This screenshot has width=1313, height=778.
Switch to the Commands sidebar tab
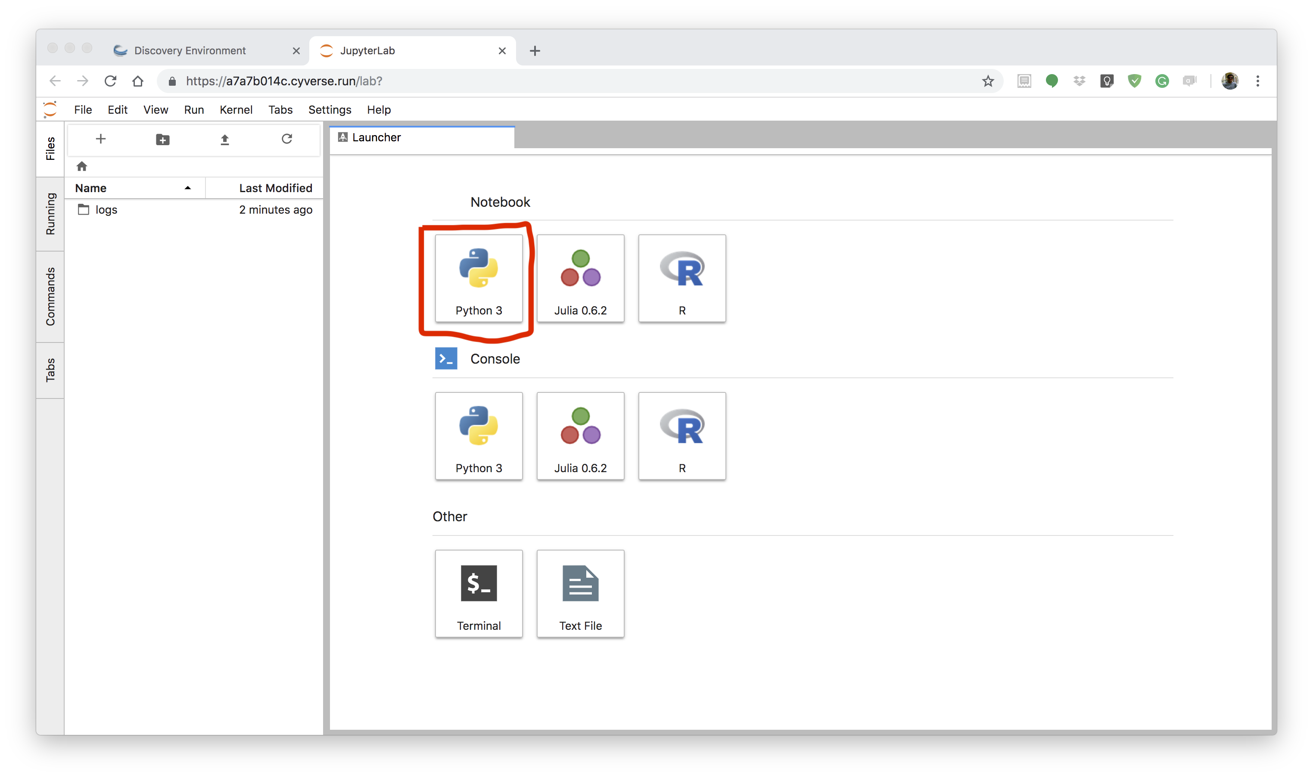click(50, 297)
